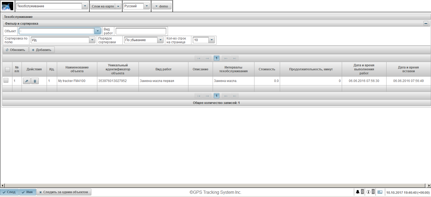
Task: Click the Обновить refresh button
Action: (x=16, y=50)
